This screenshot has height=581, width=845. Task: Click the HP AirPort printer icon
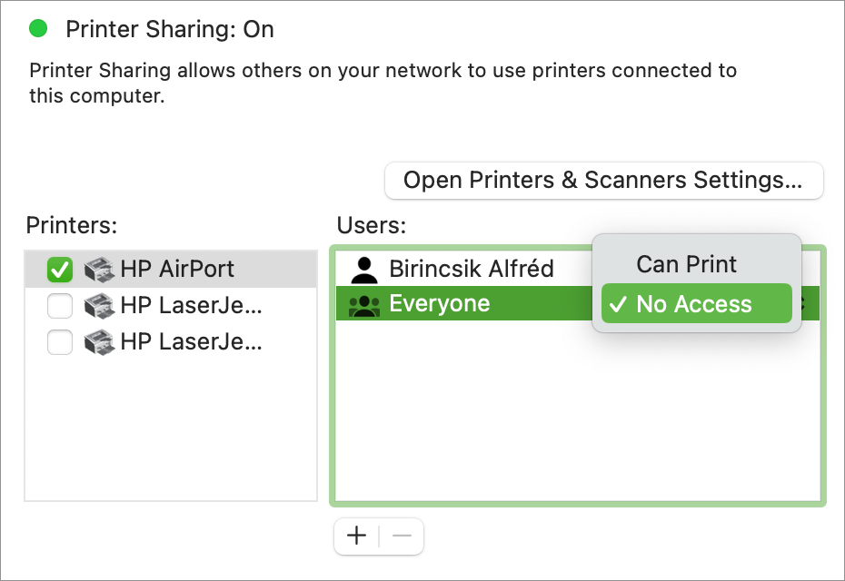(99, 270)
